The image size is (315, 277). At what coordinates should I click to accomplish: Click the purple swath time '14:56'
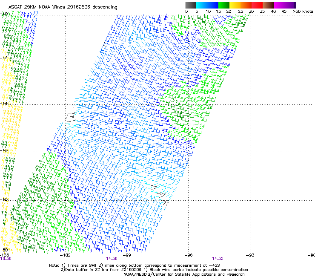[x=112, y=259]
